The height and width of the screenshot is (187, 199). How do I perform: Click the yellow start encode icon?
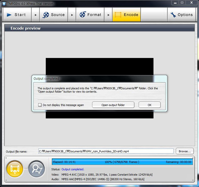(15, 169)
